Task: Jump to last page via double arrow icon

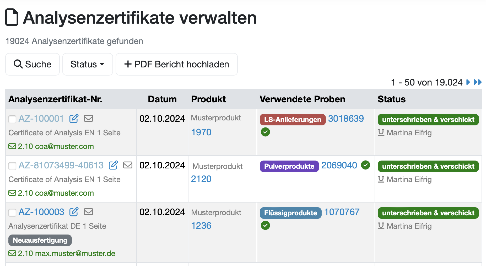Action: [x=478, y=82]
